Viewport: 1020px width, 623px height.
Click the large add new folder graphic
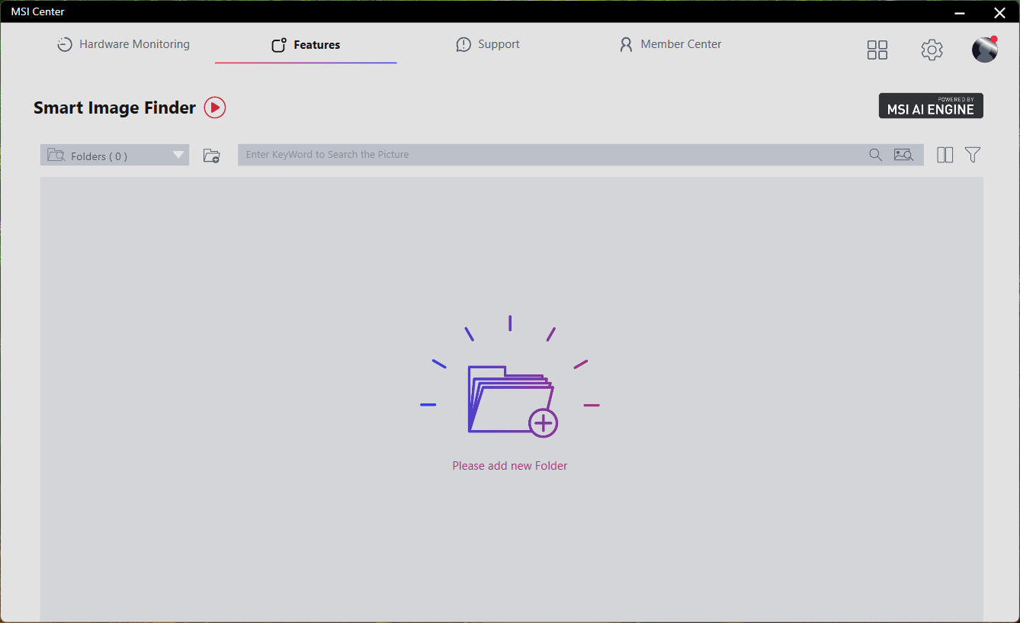(510, 377)
